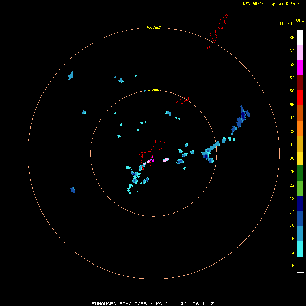The width and height of the screenshot is (306, 306).
Task: Click the TH legend label
Action: tap(292, 266)
